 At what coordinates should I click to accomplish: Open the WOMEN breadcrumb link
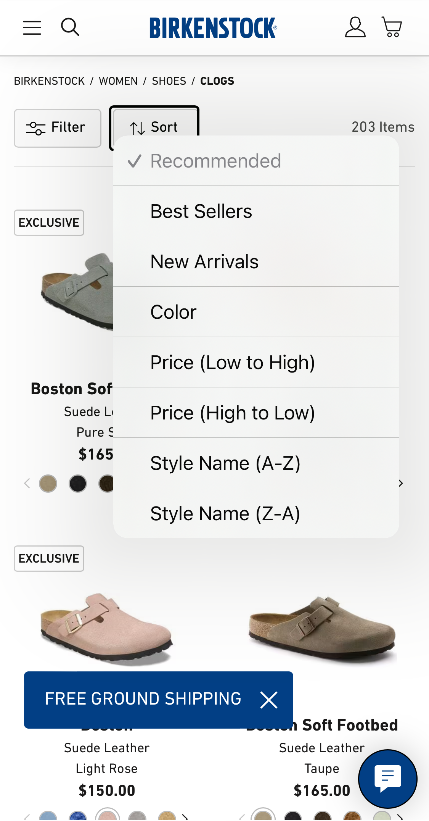point(118,81)
